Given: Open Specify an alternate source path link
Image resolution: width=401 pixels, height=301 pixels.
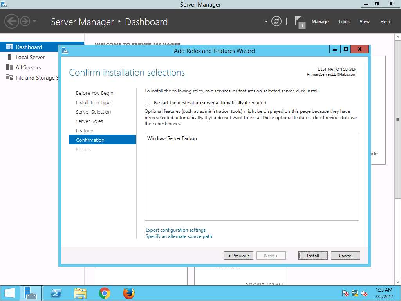Looking at the screenshot, I should click(179, 236).
